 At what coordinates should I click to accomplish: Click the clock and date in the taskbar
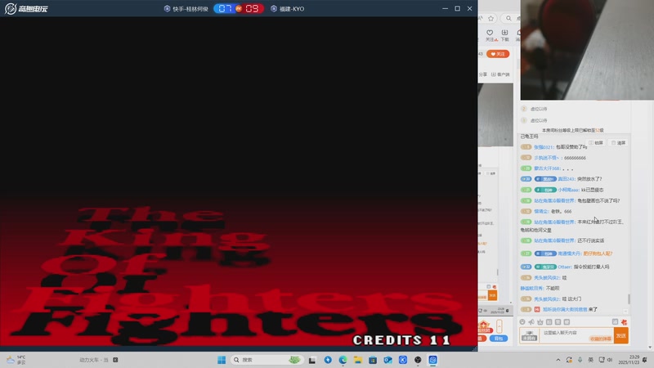pos(629,360)
